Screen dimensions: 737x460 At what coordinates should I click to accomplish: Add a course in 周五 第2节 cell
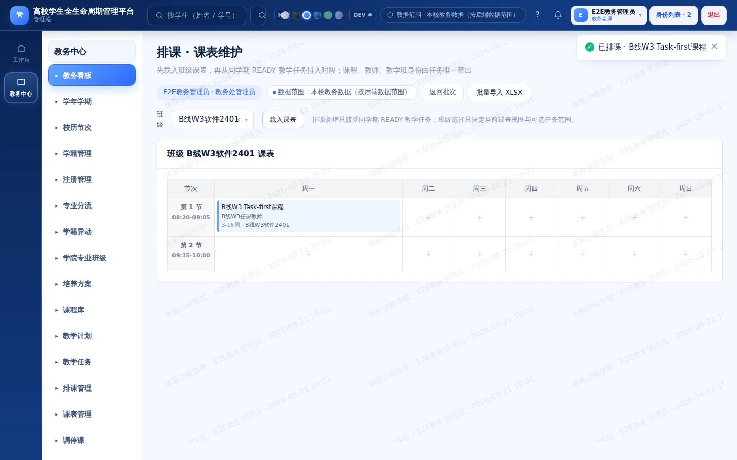coord(583,254)
